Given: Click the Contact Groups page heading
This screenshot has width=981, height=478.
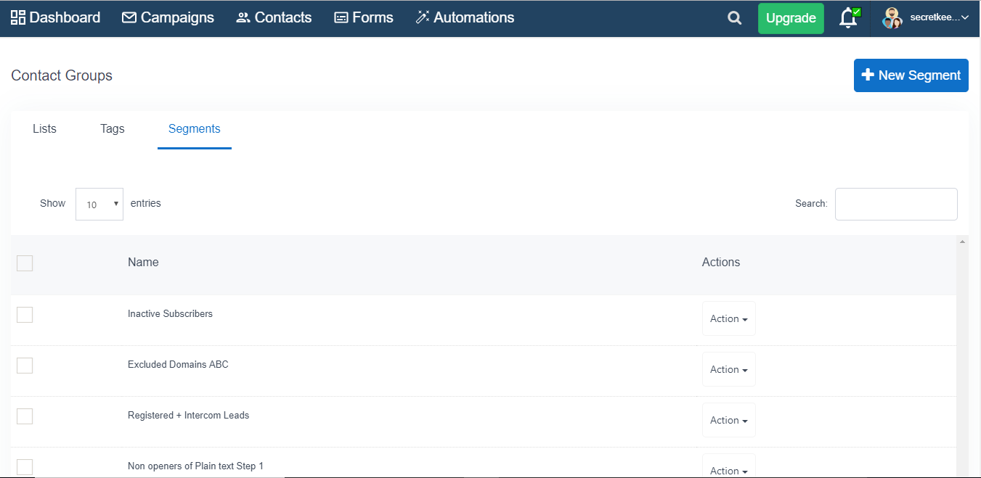Looking at the screenshot, I should 62,75.
